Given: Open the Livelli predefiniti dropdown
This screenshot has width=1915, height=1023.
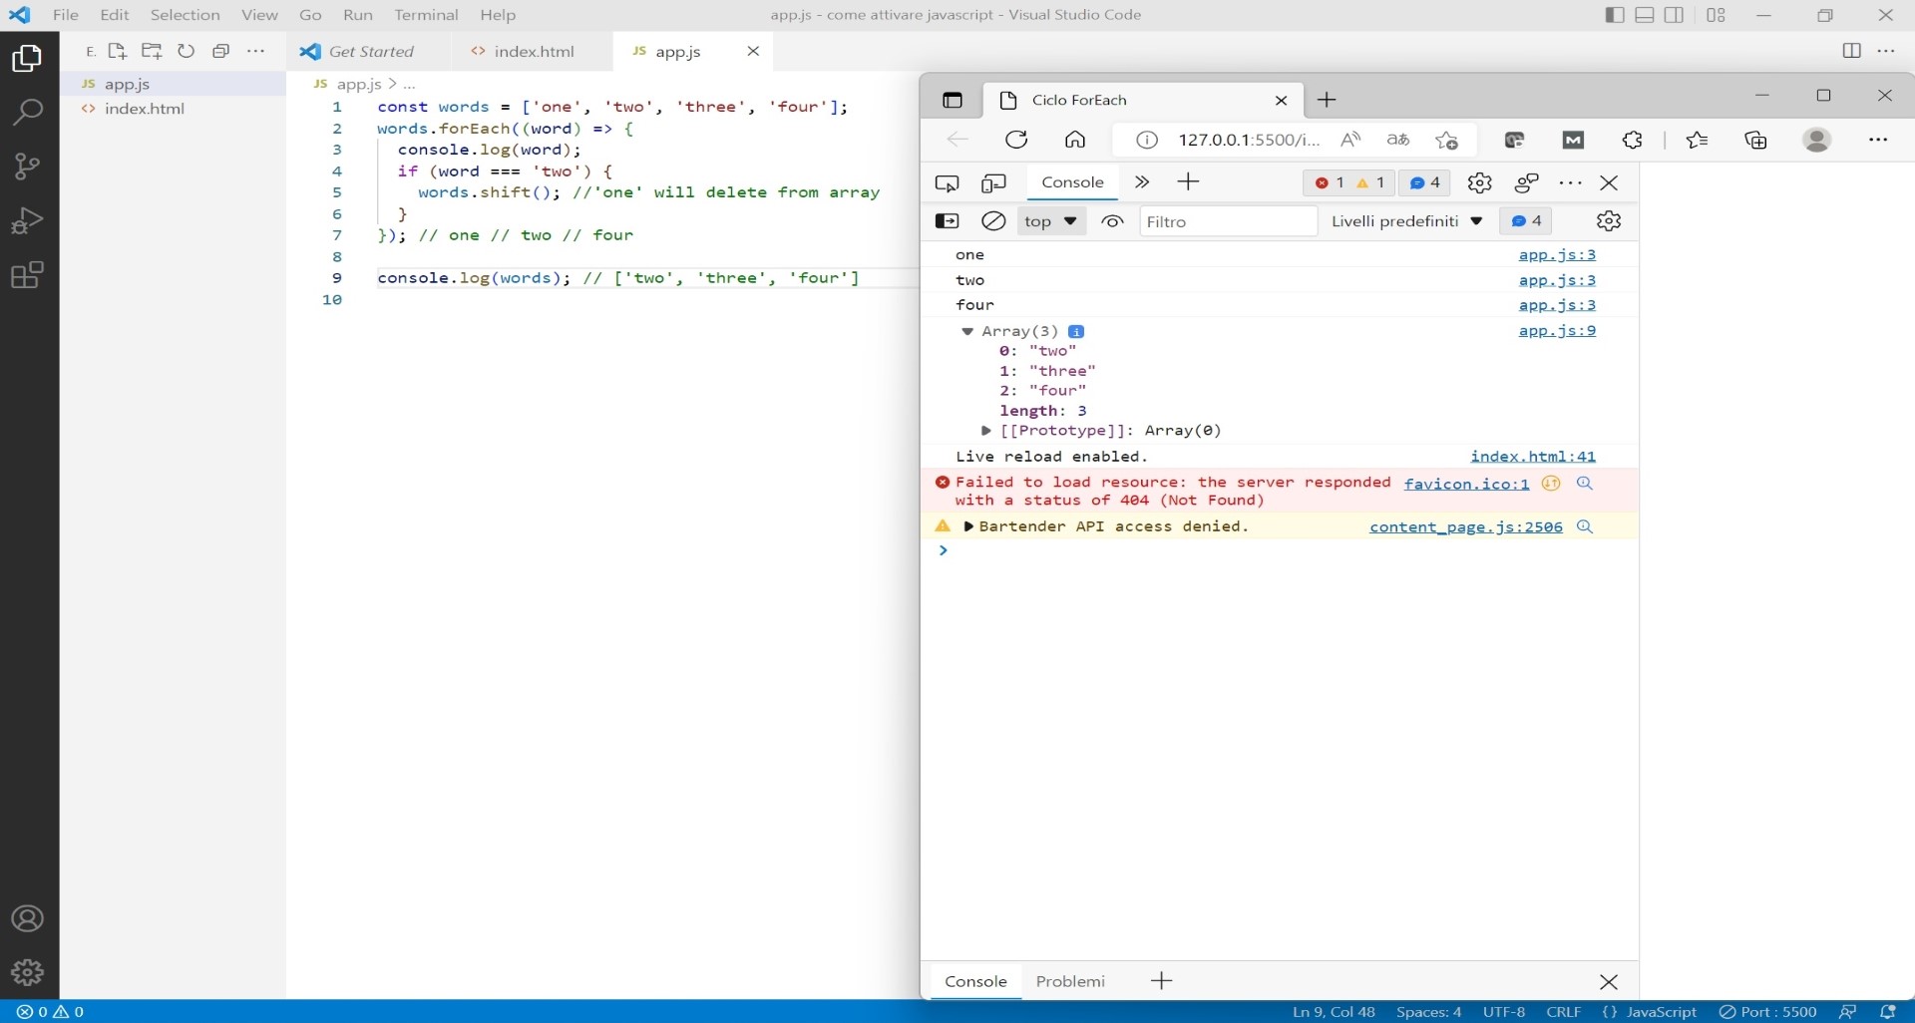Looking at the screenshot, I should coord(1408,220).
